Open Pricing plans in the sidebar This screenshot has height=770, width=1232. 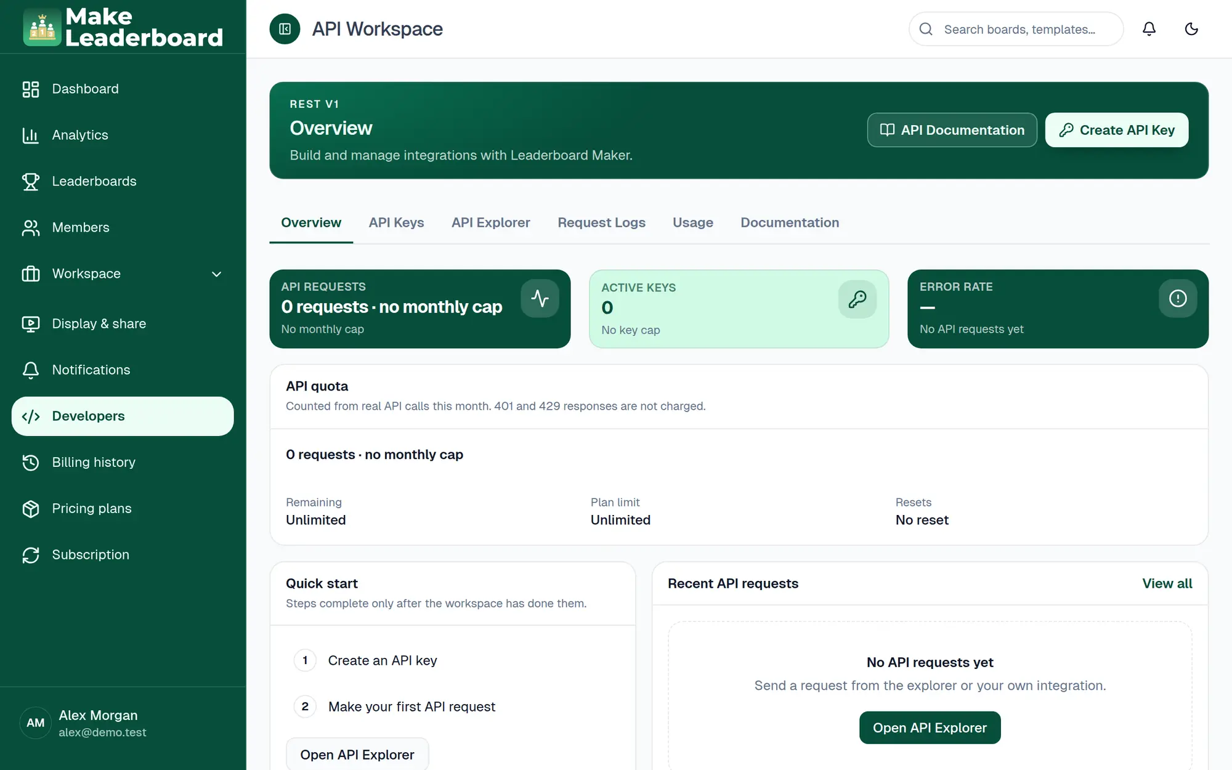coord(123,509)
